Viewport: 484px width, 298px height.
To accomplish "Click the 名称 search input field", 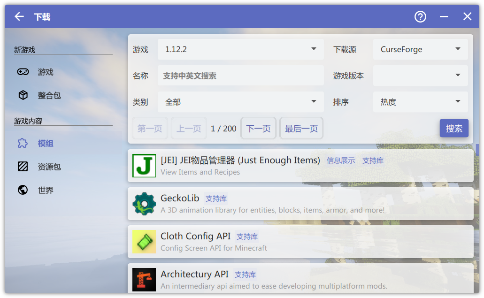I will pyautogui.click(x=240, y=76).
